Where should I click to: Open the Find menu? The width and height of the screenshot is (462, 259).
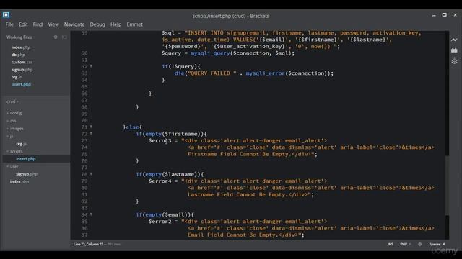[x=38, y=24]
